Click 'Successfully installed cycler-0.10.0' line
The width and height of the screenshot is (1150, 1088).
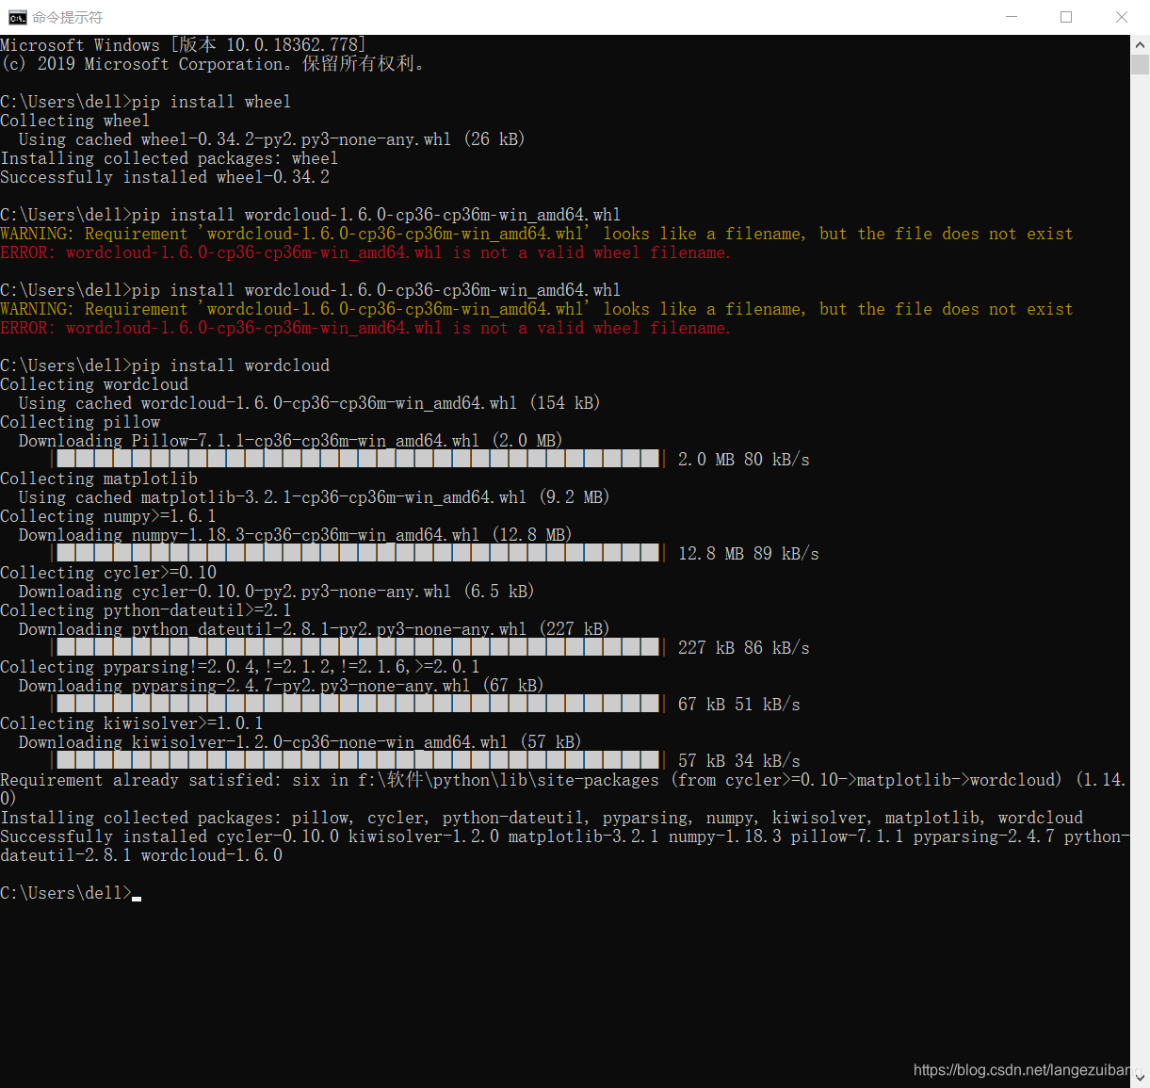point(565,836)
